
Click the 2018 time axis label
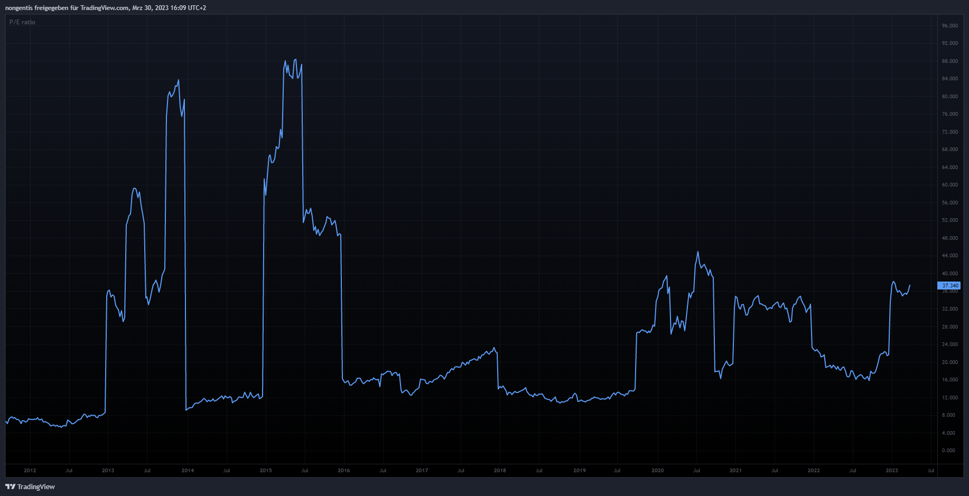coord(500,470)
